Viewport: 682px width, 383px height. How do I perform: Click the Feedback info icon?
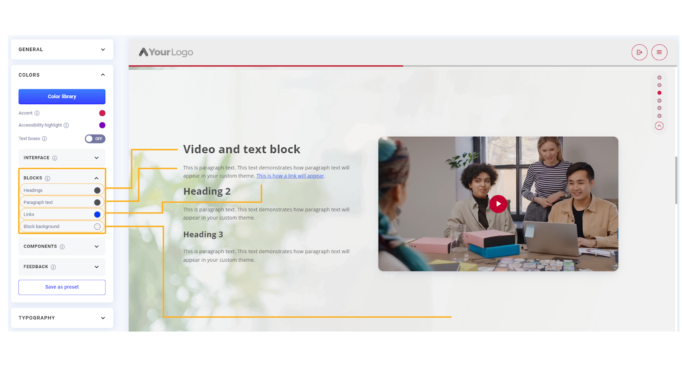coord(53,267)
